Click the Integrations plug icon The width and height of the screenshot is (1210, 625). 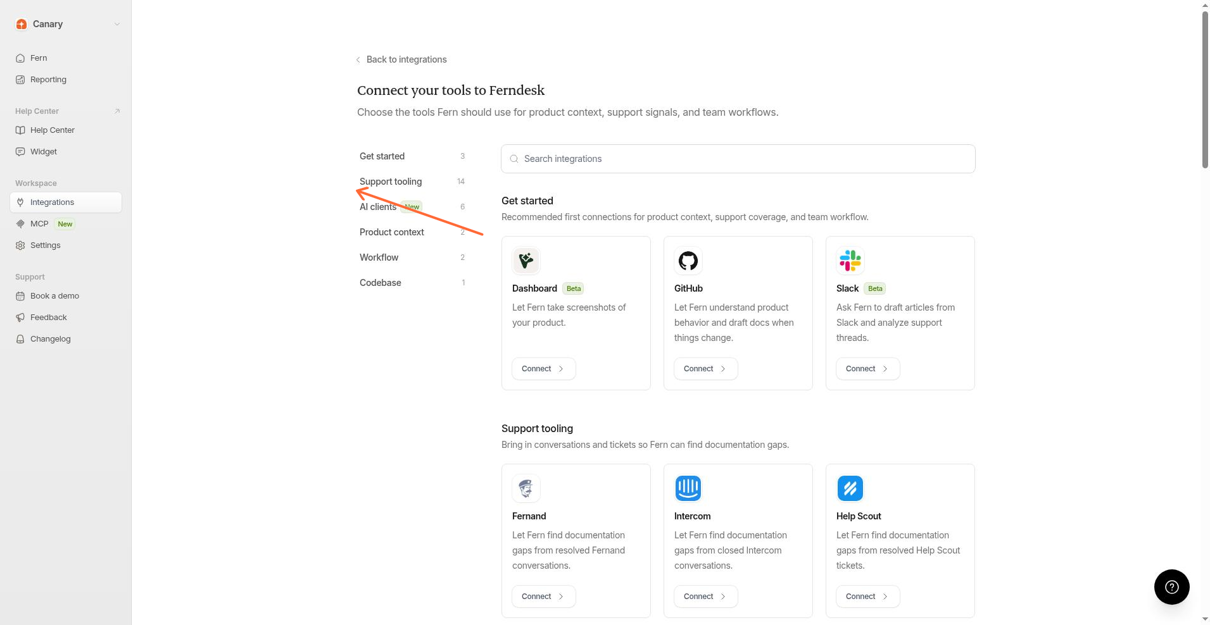pos(20,202)
